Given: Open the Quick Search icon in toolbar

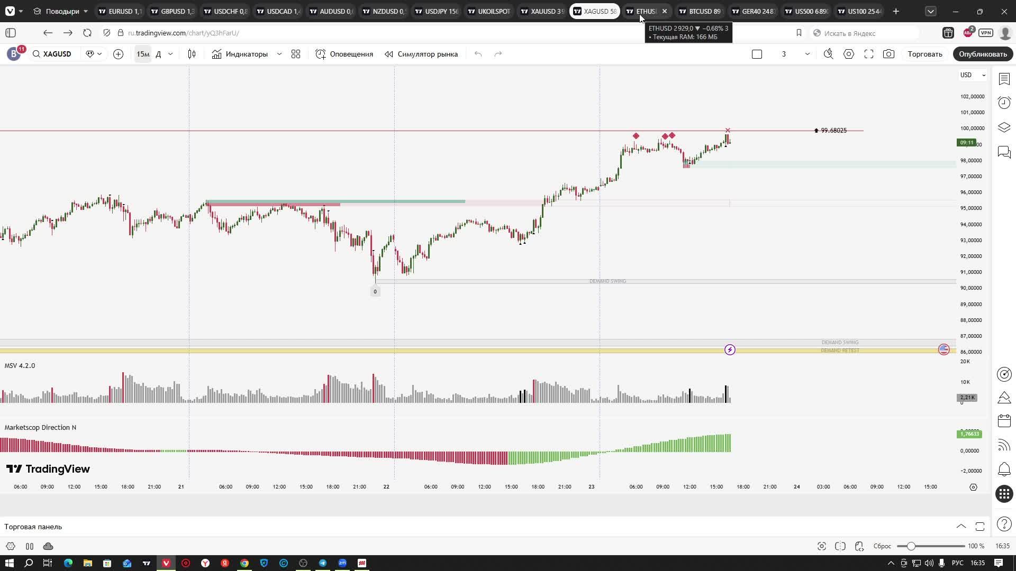Looking at the screenshot, I should (x=828, y=54).
